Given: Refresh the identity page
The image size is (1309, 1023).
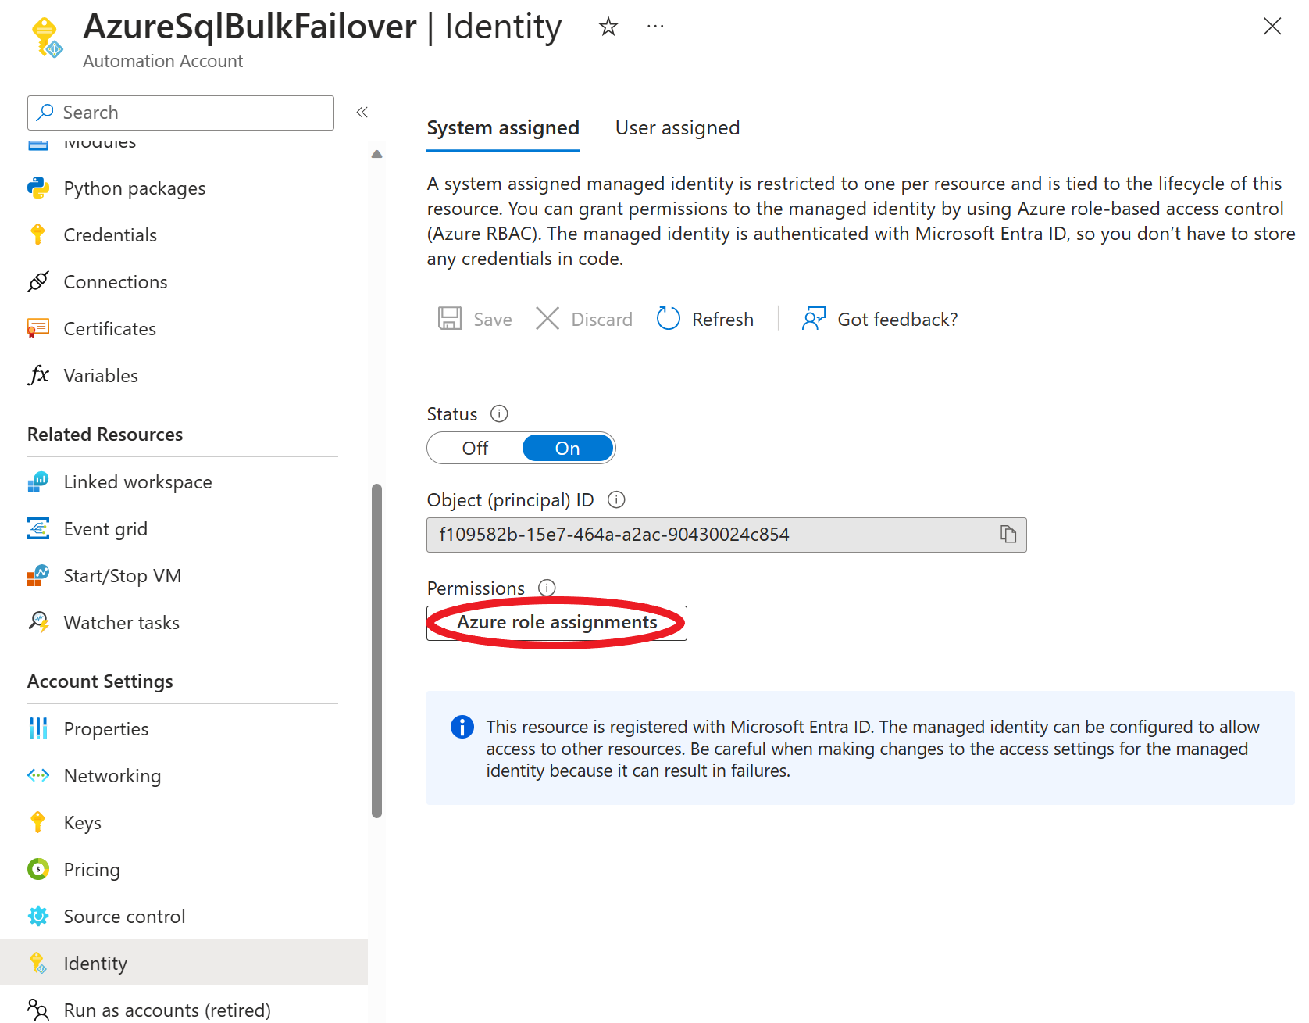Looking at the screenshot, I should point(704,319).
